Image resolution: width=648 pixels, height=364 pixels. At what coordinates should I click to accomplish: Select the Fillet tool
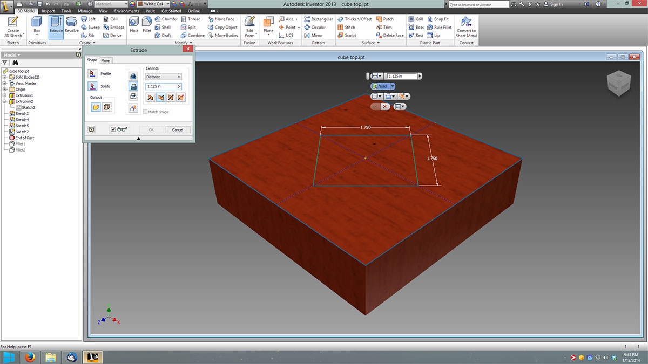pyautogui.click(x=147, y=24)
